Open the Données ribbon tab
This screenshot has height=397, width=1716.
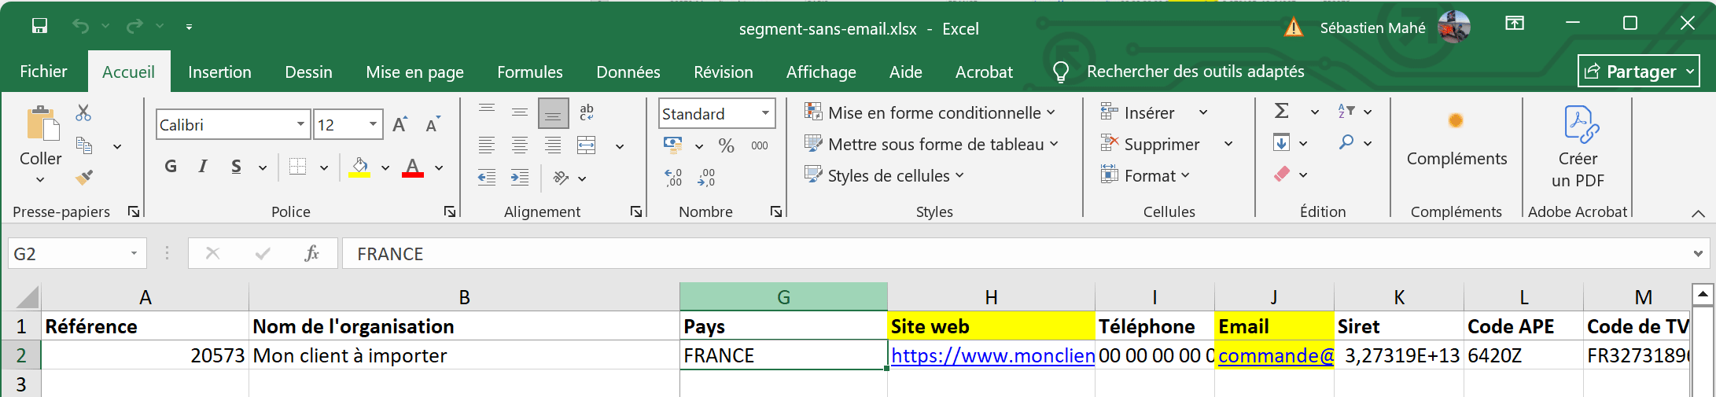coord(628,72)
